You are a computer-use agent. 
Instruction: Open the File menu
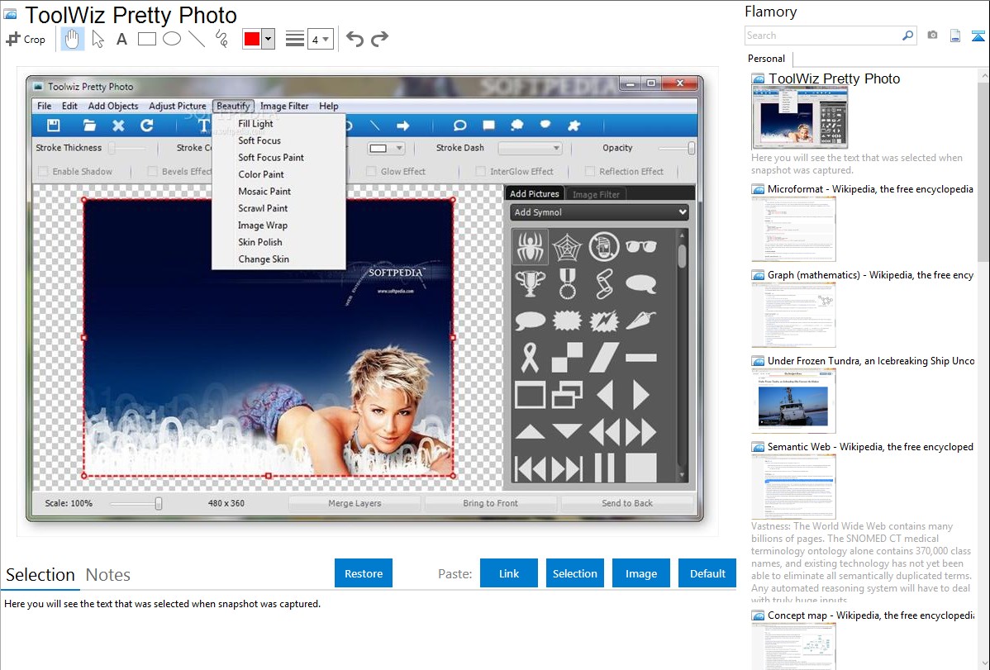click(44, 106)
